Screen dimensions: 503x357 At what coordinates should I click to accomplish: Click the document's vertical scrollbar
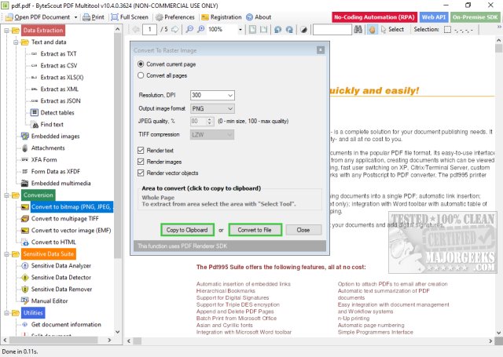tap(499, 188)
